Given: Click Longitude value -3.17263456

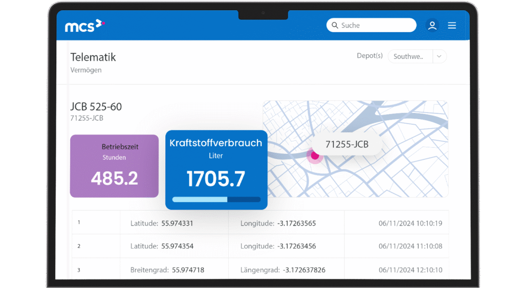Looking at the screenshot, I should [x=296, y=246].
